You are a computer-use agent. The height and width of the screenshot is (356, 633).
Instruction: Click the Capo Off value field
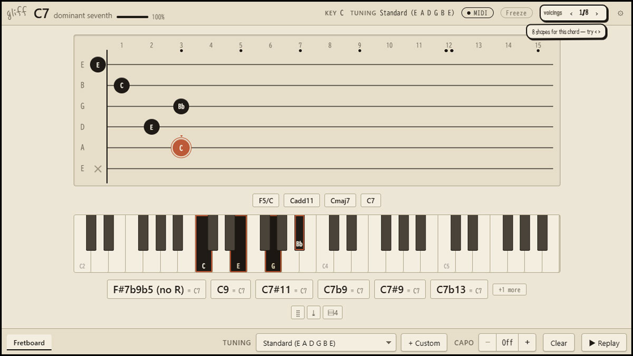507,342
